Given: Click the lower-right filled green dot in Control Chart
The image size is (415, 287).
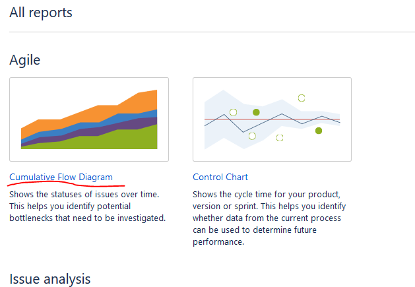Looking at the screenshot, I should point(319,131).
